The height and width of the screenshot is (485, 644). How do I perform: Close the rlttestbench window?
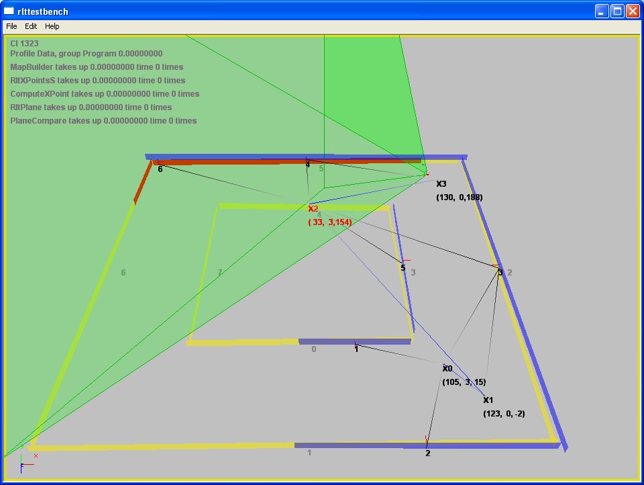pyautogui.click(x=632, y=11)
